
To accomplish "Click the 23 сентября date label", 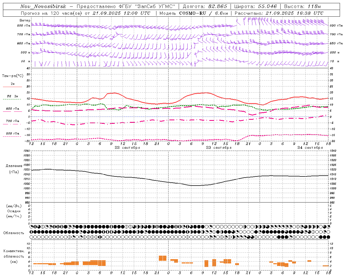I will [219, 148].
